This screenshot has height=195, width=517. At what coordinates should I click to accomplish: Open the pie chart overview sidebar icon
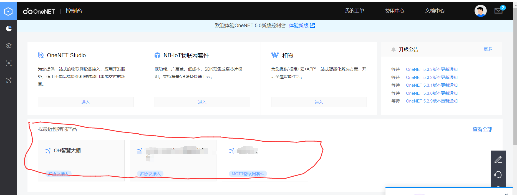point(9,28)
